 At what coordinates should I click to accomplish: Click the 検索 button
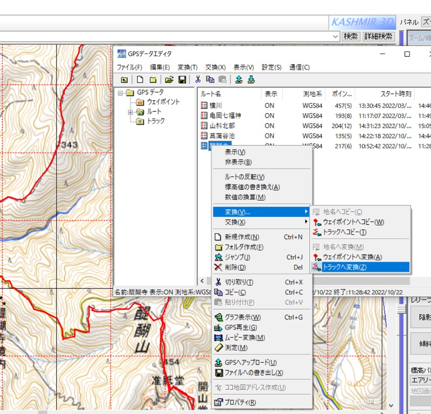click(x=351, y=36)
